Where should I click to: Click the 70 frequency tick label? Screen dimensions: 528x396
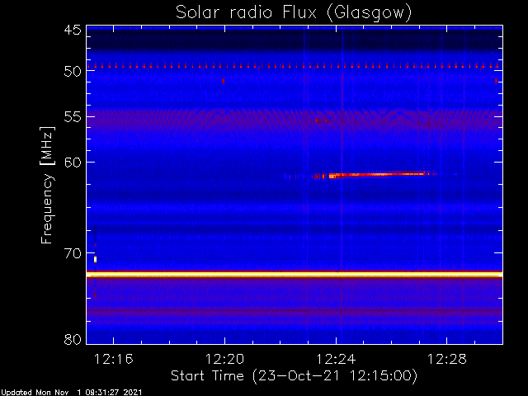(73, 253)
